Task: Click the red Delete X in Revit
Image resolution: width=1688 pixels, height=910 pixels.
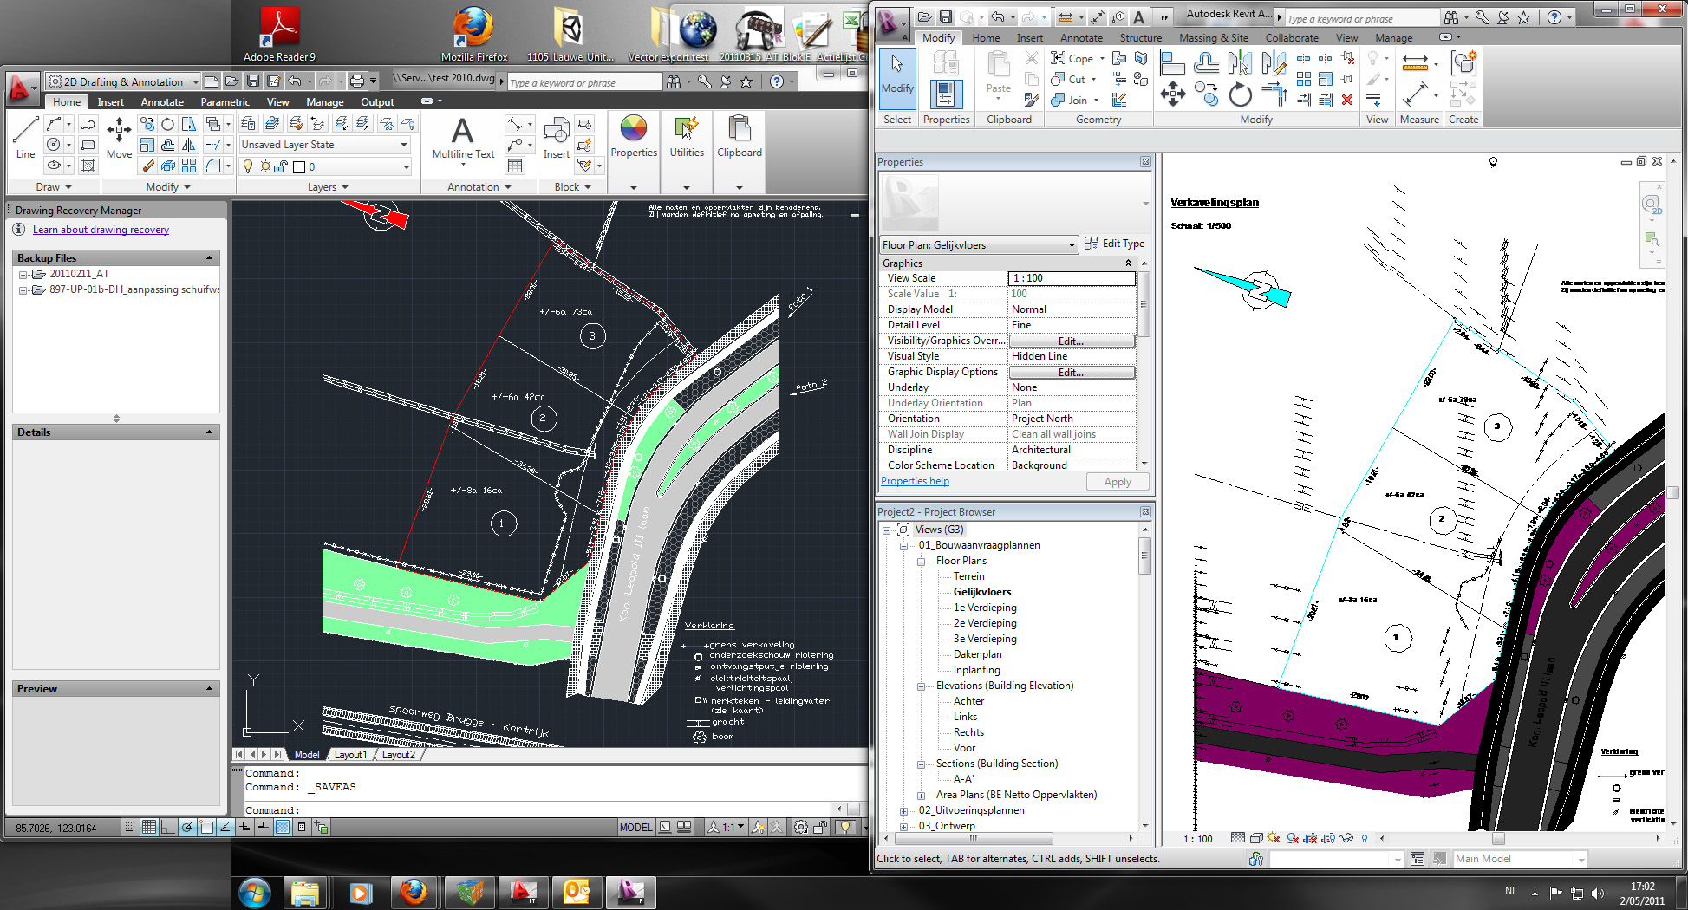Action: coord(1347,100)
